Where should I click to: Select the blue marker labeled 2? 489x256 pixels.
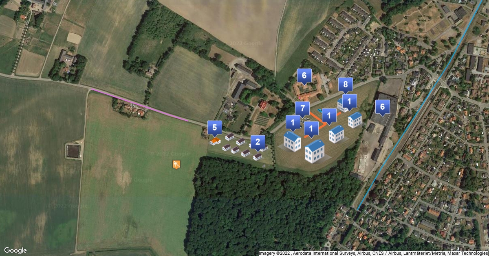(258, 142)
